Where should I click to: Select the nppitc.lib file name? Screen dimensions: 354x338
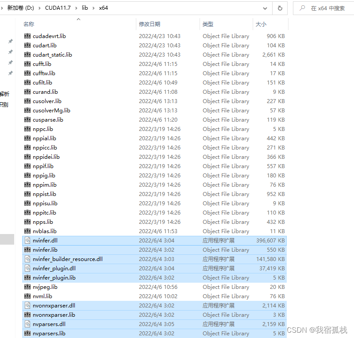pyautogui.click(x=44, y=212)
